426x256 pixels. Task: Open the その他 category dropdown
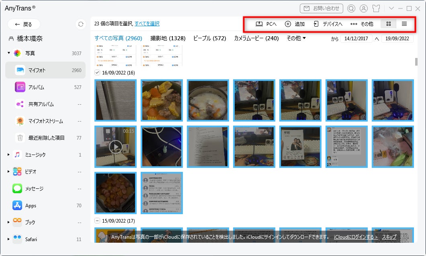coord(296,38)
